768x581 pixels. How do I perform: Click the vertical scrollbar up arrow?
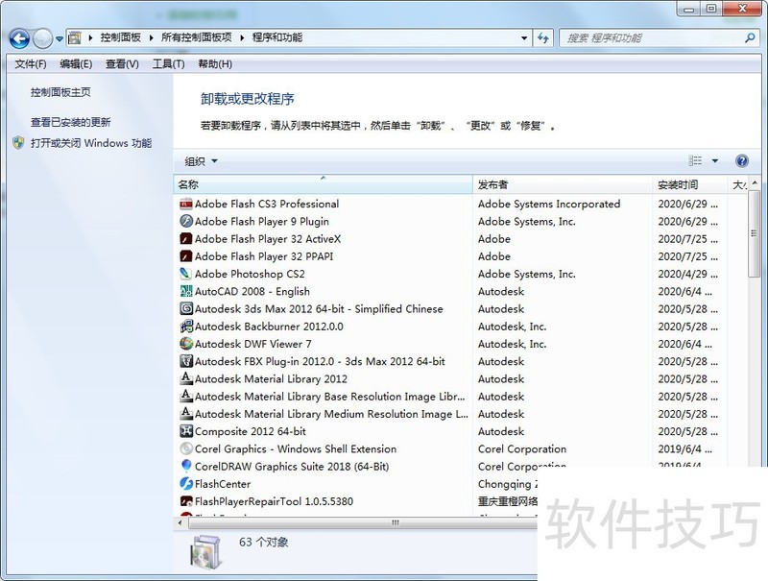(x=754, y=182)
